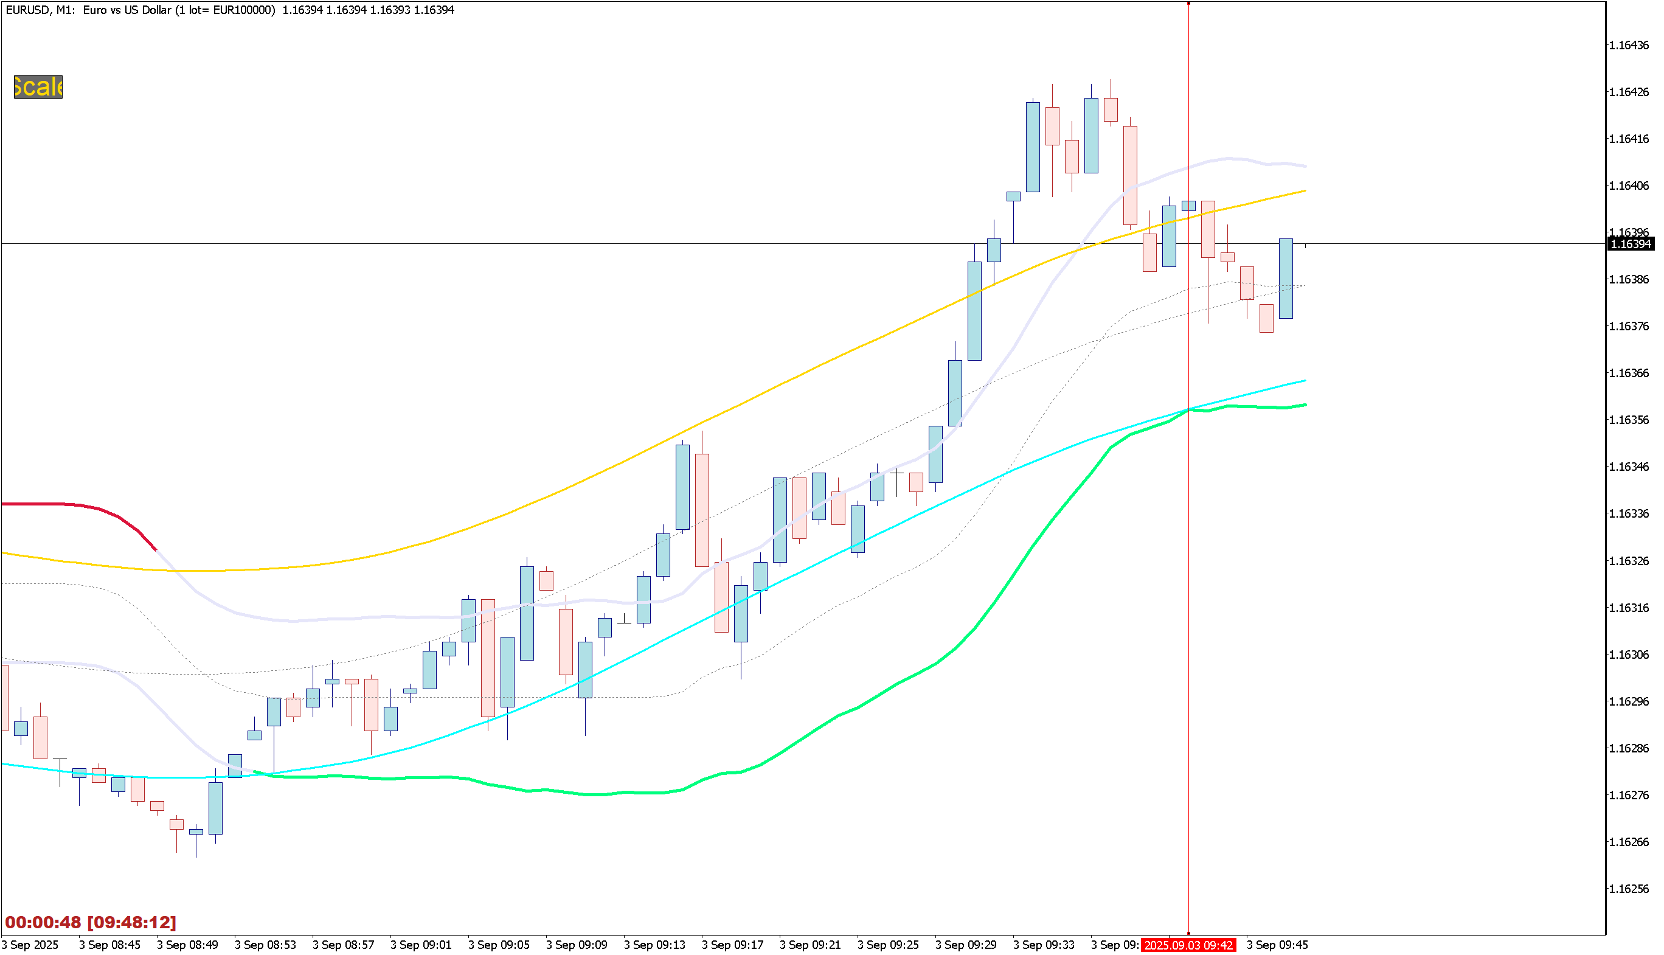Click the 1.16256 price axis label
The image size is (1664, 955).
coord(1629,889)
